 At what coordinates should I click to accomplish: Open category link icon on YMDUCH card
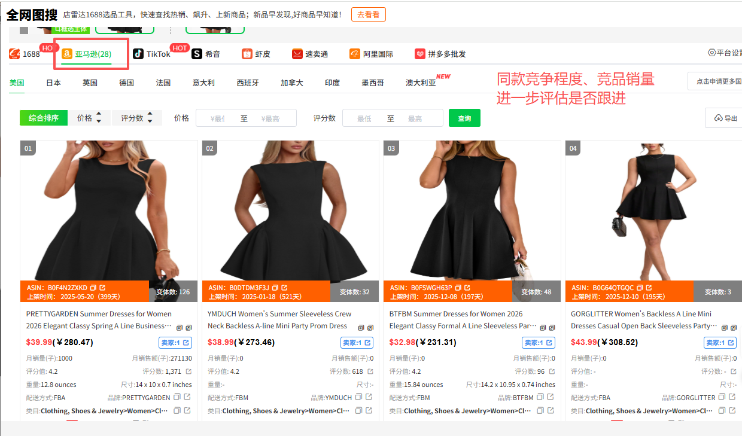369,410
